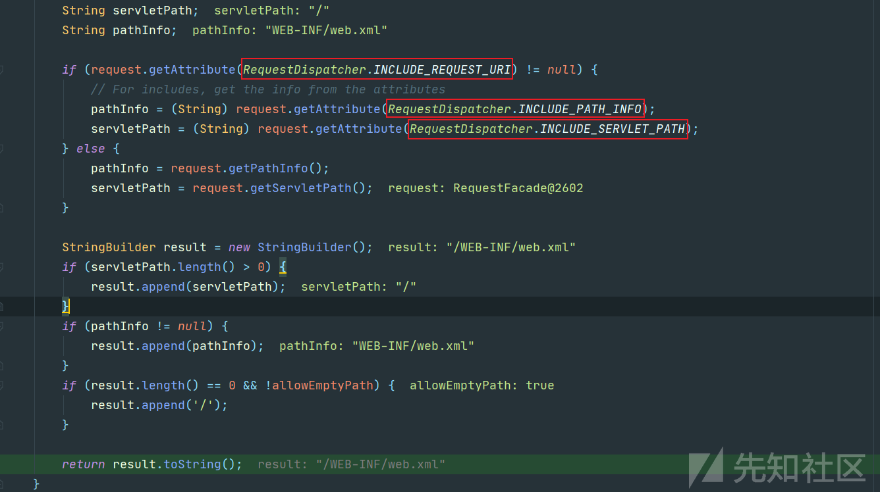Click the '// For includes' comment line
The image size is (880, 492).
pos(268,89)
